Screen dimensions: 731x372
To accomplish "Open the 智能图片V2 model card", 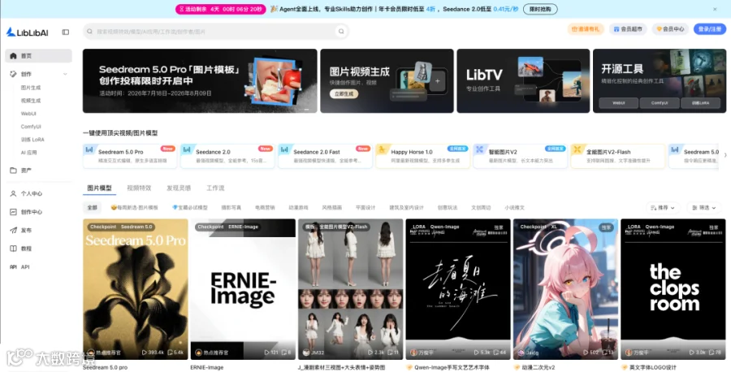I will point(521,156).
